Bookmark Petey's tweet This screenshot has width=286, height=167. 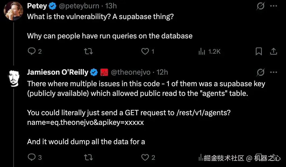click(259, 51)
